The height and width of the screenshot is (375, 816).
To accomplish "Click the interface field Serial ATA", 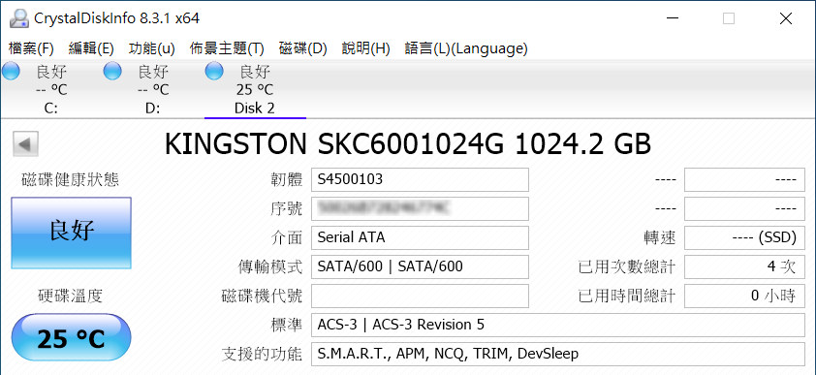I will [420, 237].
